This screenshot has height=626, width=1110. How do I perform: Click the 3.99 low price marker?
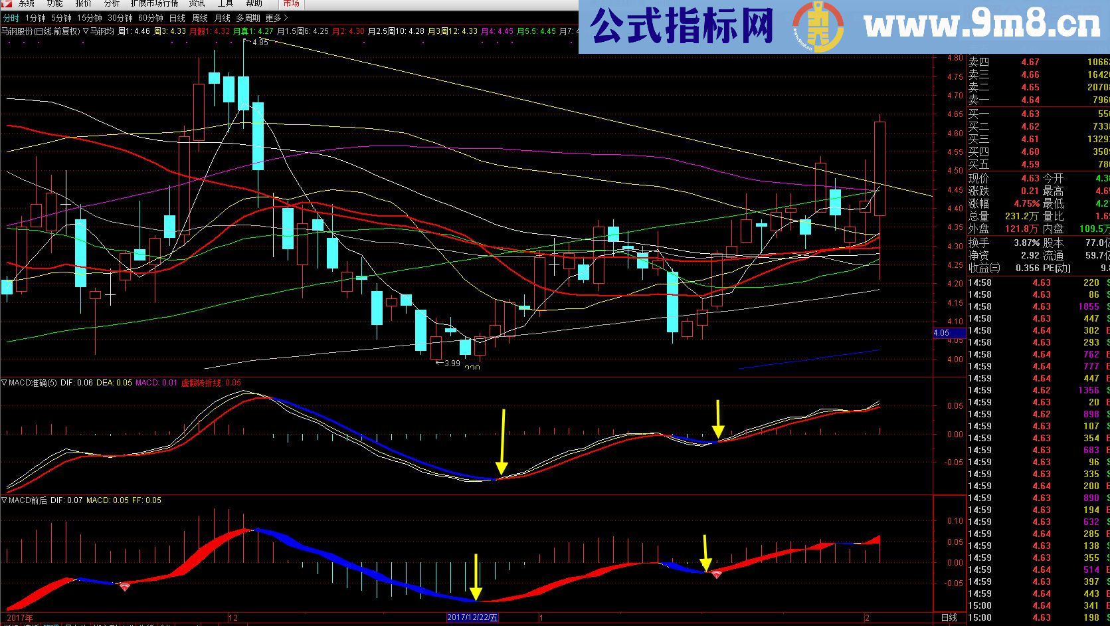pos(452,363)
